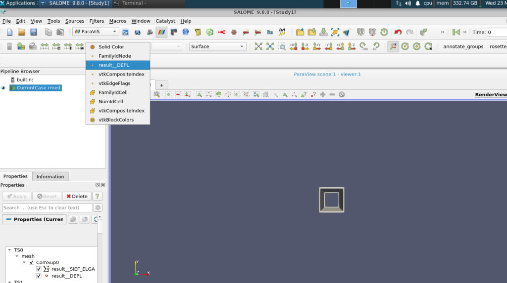
Task: Open the Filters menu
Action: [97, 21]
